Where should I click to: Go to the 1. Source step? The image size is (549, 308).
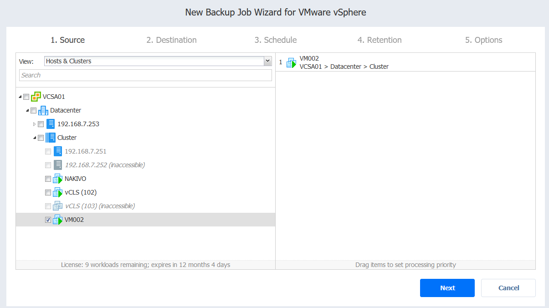tap(67, 40)
